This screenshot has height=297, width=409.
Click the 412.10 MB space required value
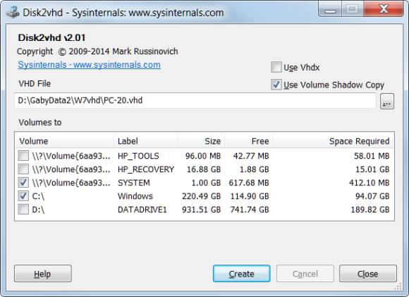[370, 183]
